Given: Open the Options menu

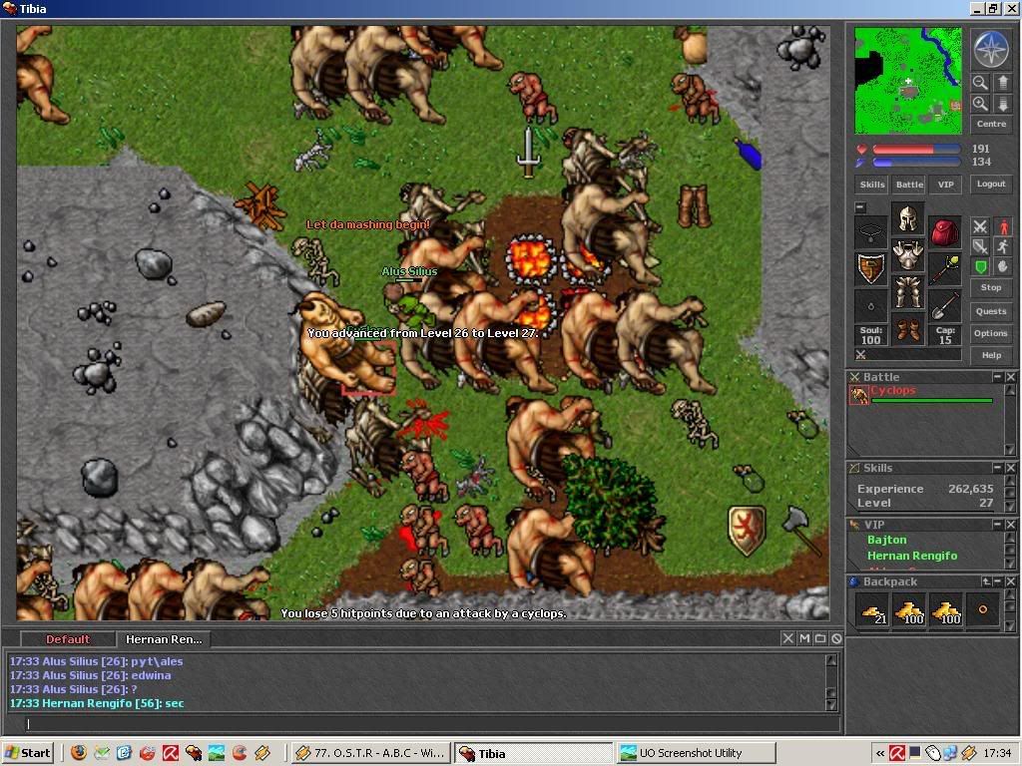Looking at the screenshot, I should 991,333.
